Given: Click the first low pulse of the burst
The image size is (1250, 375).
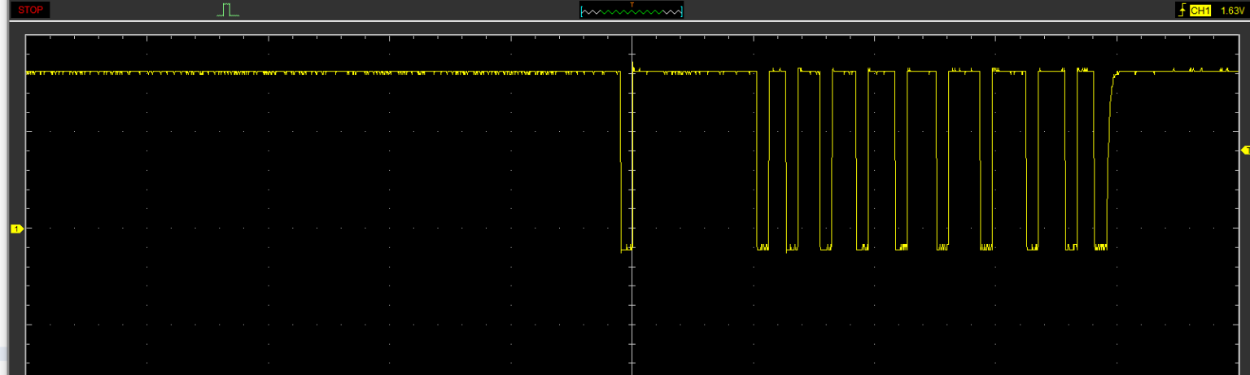Looking at the screenshot, I should (763, 246).
